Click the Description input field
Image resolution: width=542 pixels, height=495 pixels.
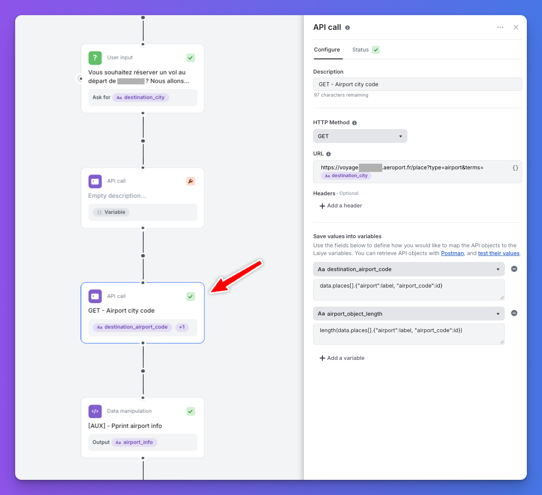coord(417,84)
